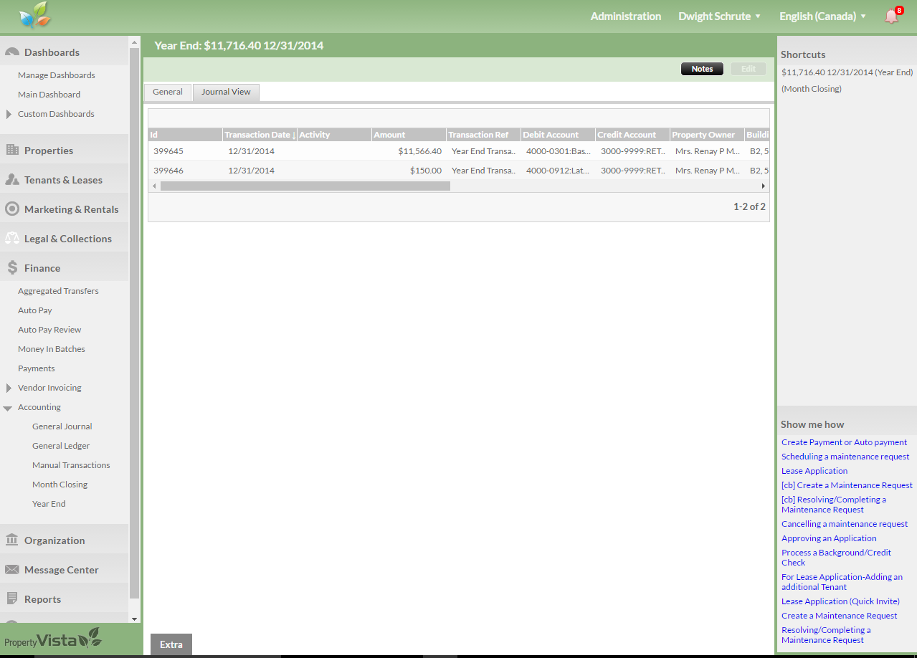Viewport: 917px width, 658px height.
Task: Open the Properties section building icon
Action: pyautogui.click(x=12, y=150)
